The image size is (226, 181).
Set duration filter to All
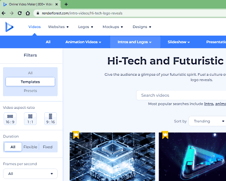(x=13, y=147)
